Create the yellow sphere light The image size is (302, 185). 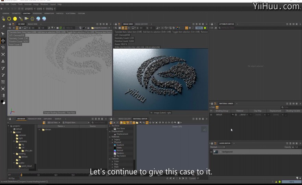tap(15, 19)
